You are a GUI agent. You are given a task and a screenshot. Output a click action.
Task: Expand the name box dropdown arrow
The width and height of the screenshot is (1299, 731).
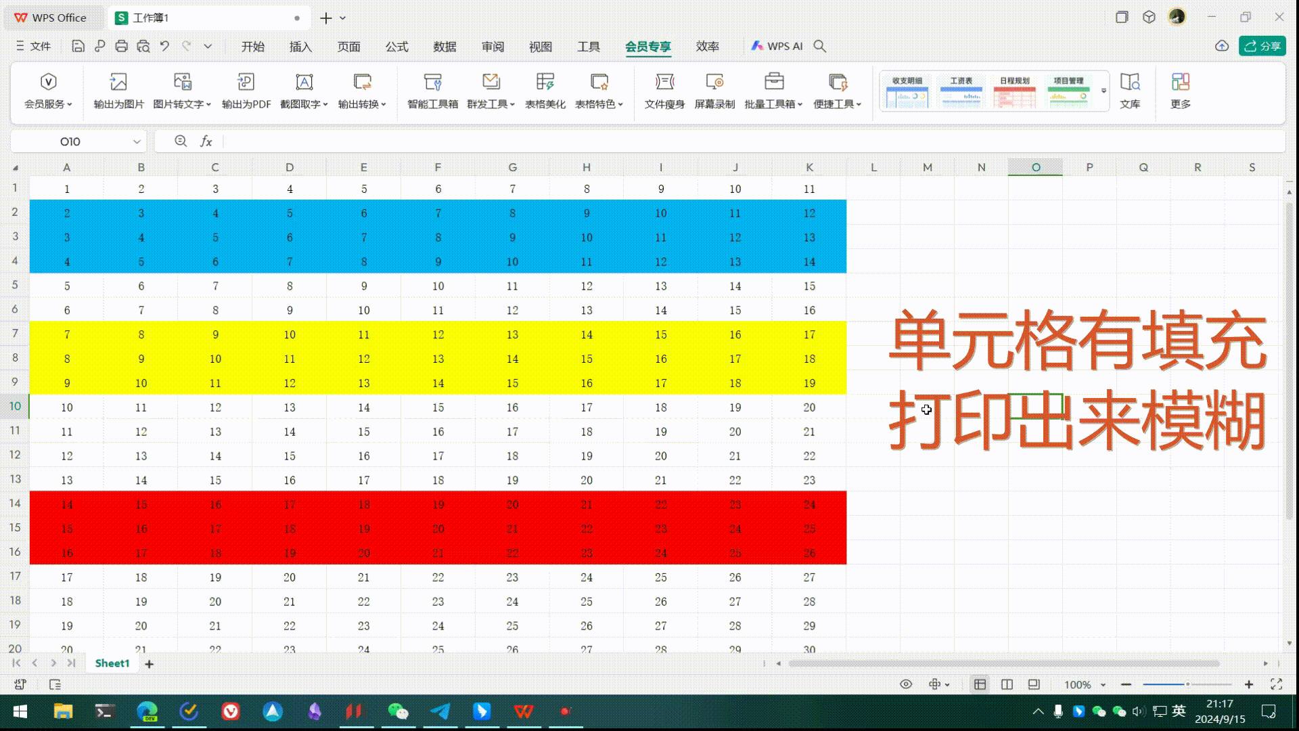click(x=137, y=141)
